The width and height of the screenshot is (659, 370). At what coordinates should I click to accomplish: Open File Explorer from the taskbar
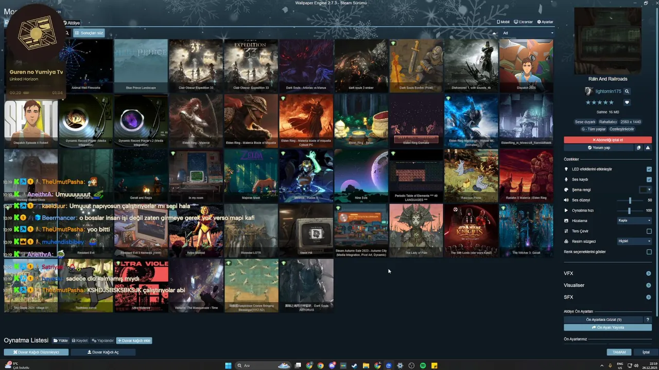tap(366, 365)
